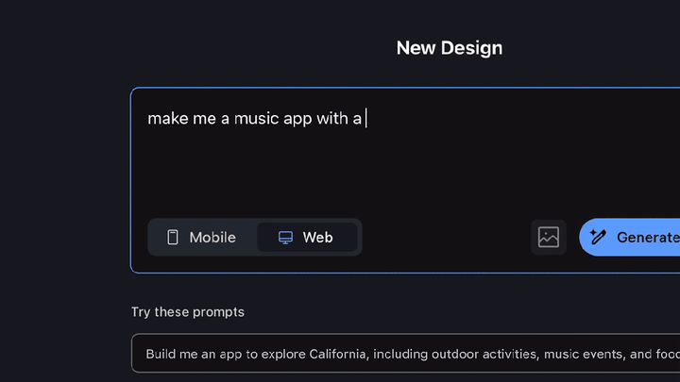Screen dimensions: 680x382
Task: Switch design target to Mobile
Action: (x=201, y=237)
